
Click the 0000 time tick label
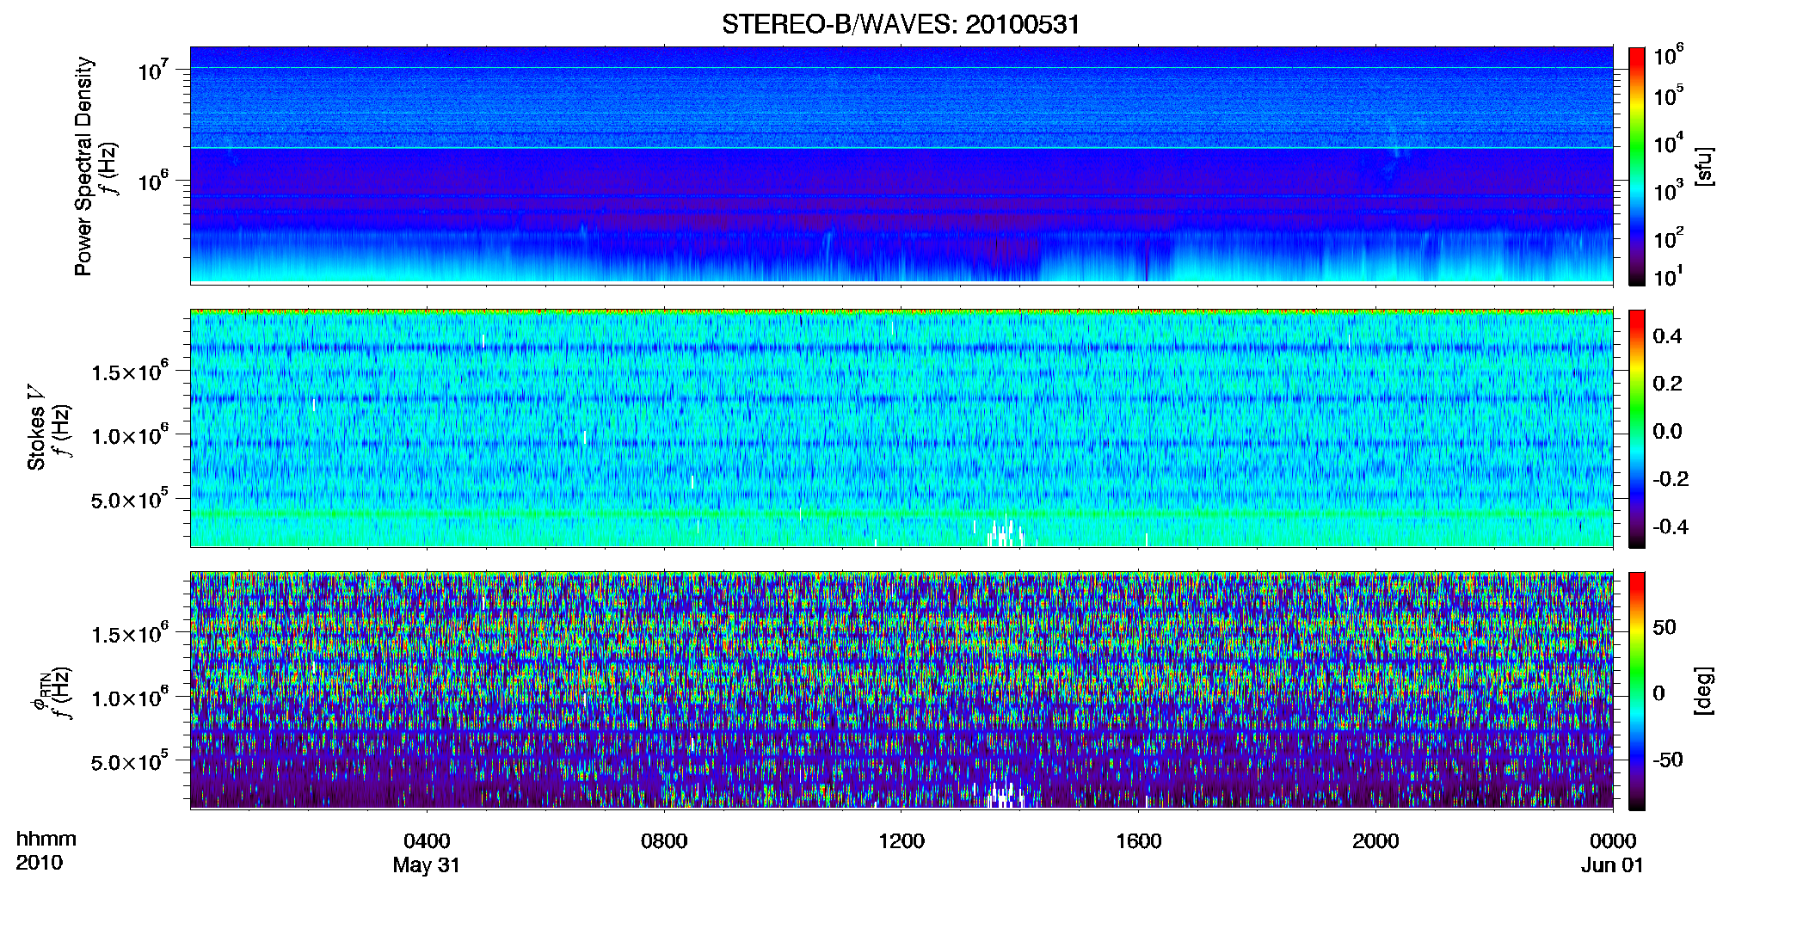pyautogui.click(x=1613, y=840)
